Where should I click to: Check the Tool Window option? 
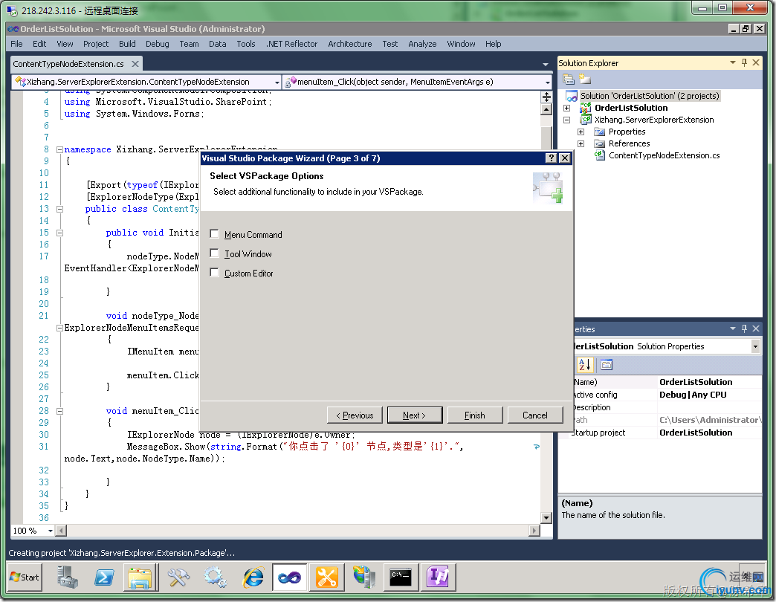(x=215, y=253)
